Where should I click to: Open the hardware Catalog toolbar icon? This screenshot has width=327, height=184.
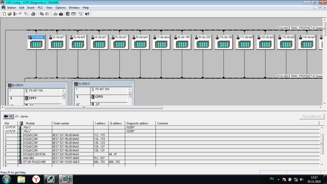coord(68,14)
